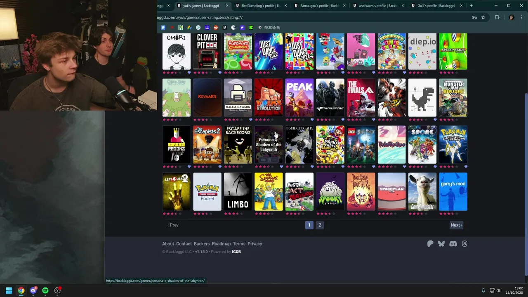528x297 pixels.
Task: Open the Roadmap footer link
Action: pyautogui.click(x=221, y=244)
